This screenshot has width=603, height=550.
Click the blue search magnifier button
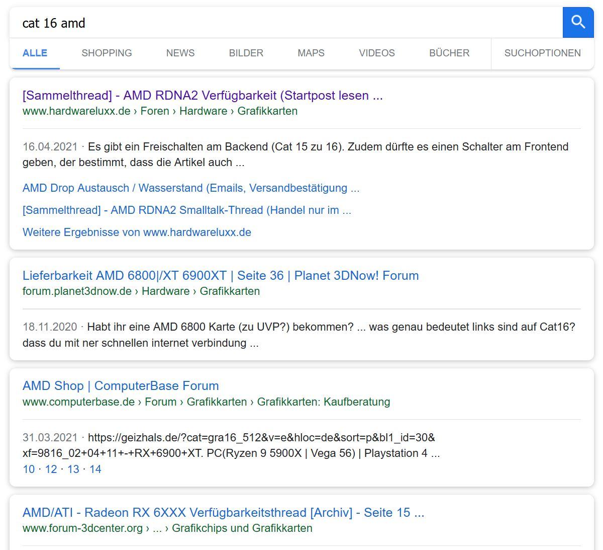click(x=578, y=23)
